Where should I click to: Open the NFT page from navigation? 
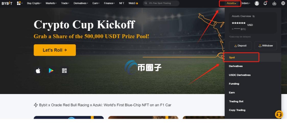click(122, 3)
